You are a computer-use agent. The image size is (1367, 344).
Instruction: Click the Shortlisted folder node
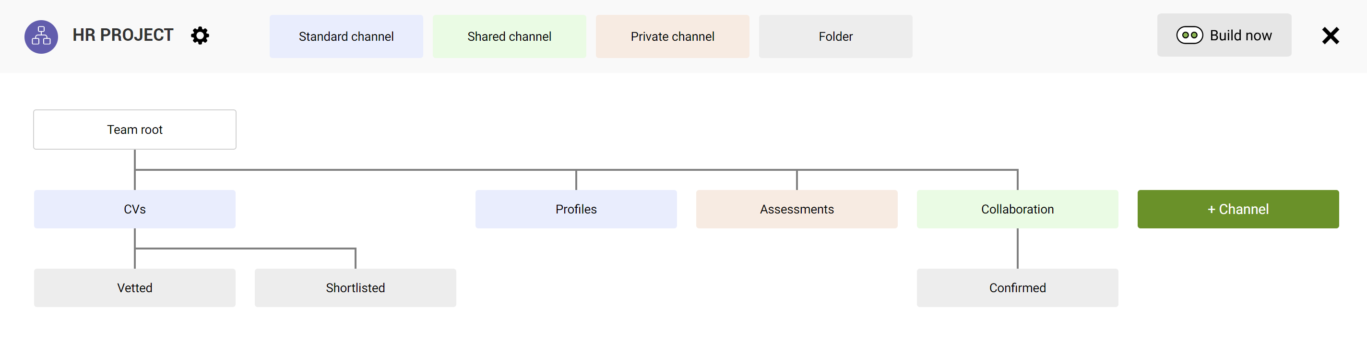pos(356,288)
